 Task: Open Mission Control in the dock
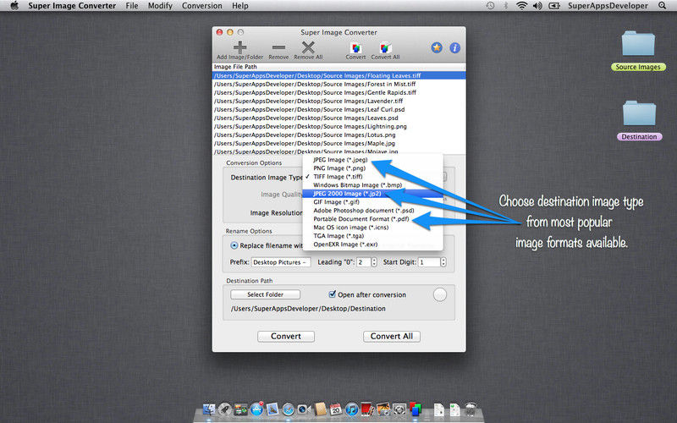point(240,409)
